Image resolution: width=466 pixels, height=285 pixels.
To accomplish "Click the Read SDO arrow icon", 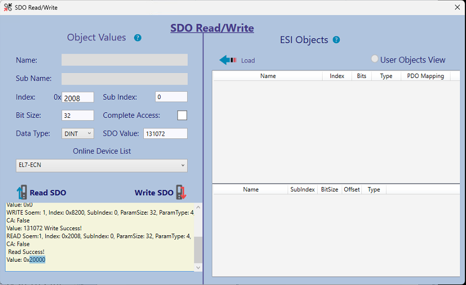I will tap(22, 193).
